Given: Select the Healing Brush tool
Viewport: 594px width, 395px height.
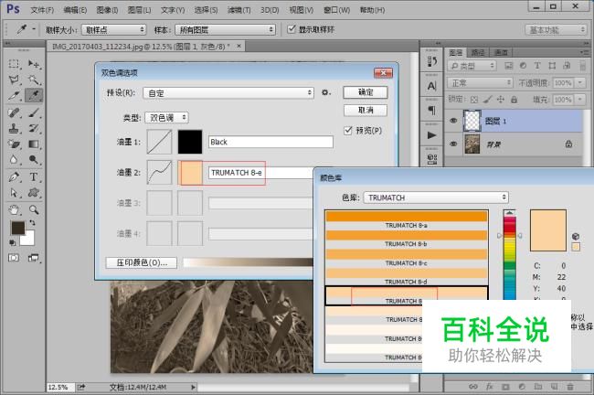Looking at the screenshot, I should pos(14,112).
